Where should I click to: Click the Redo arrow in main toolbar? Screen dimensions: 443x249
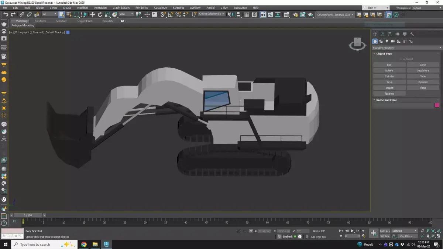click(x=13, y=14)
